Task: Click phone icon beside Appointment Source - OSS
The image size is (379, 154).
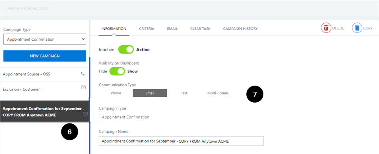Action: [83, 74]
